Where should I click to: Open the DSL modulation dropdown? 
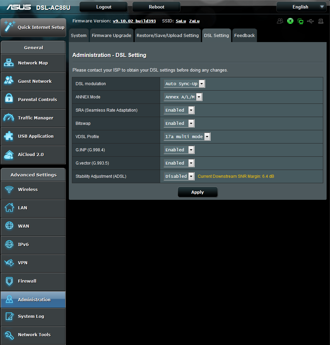(185, 83)
